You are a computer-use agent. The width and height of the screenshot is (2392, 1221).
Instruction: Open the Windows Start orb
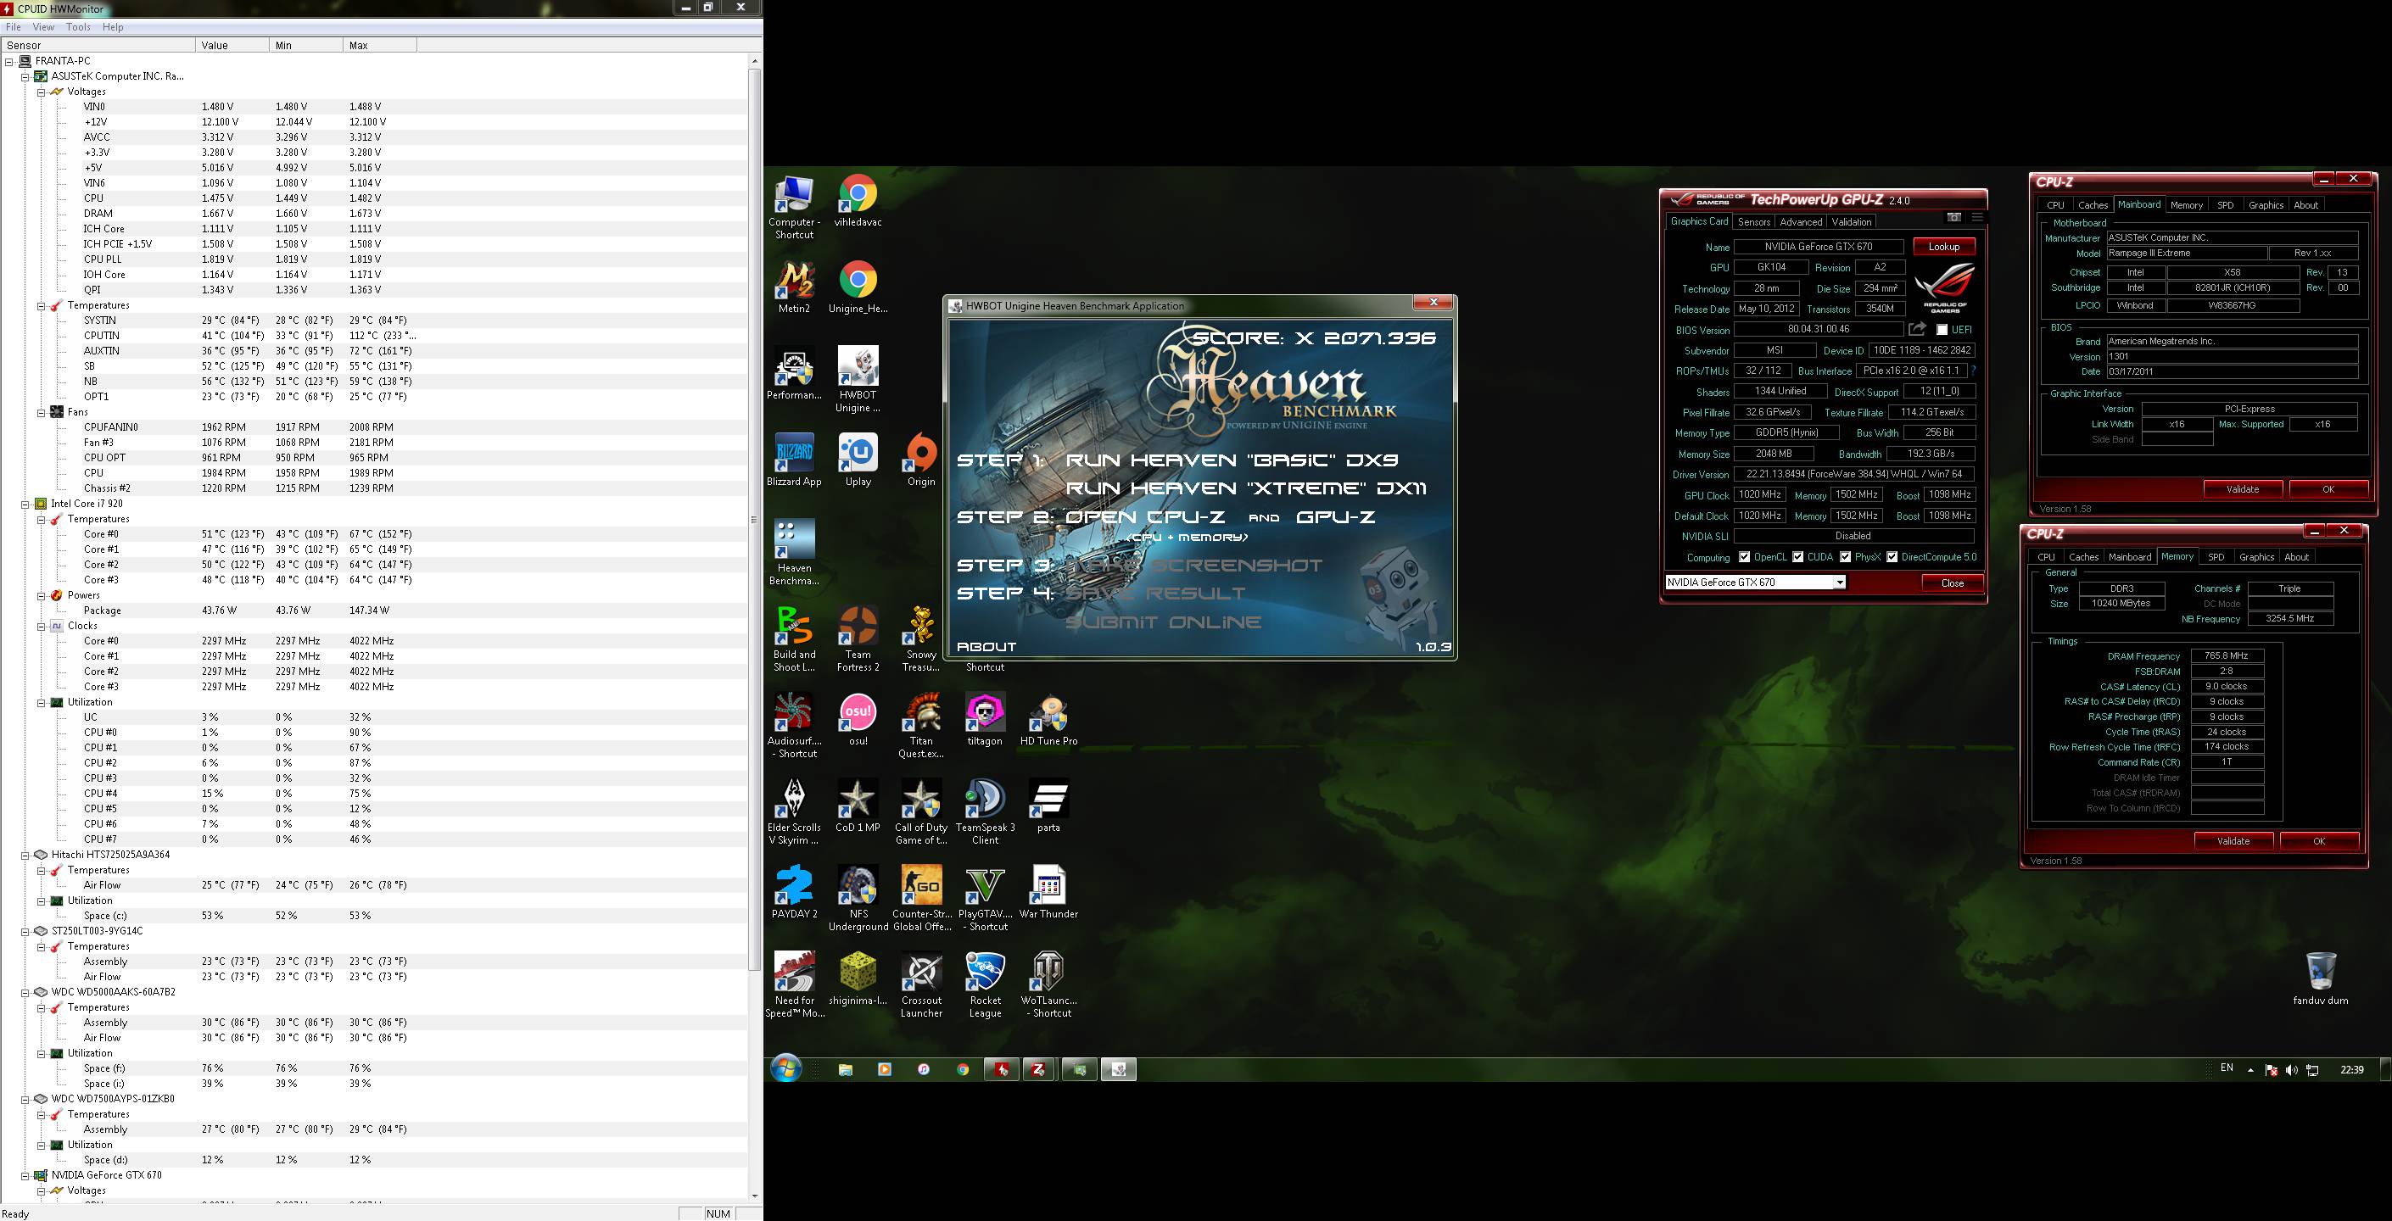[785, 1068]
